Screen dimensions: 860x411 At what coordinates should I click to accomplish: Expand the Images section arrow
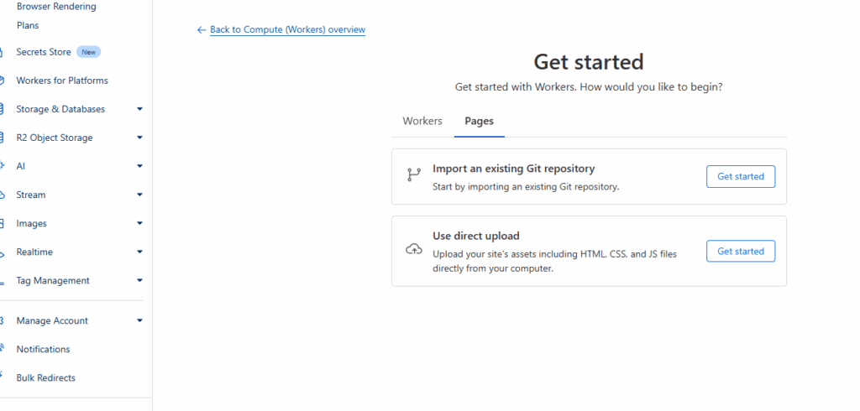pos(140,223)
